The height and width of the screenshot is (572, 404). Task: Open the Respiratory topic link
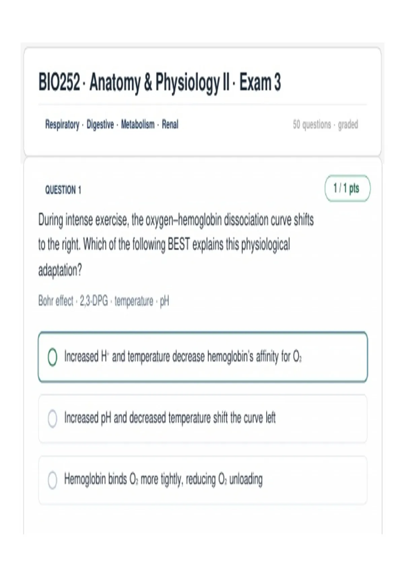click(x=62, y=125)
